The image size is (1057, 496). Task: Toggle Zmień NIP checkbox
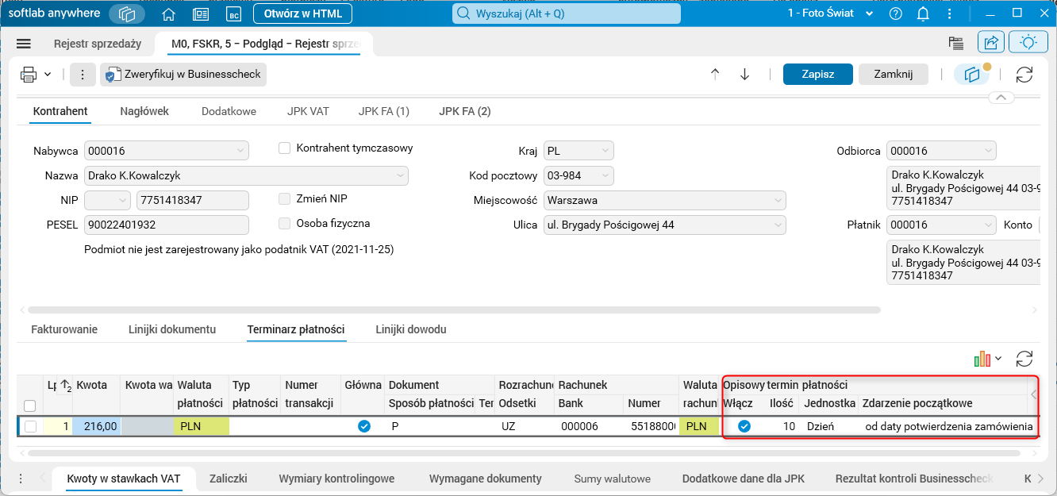285,199
